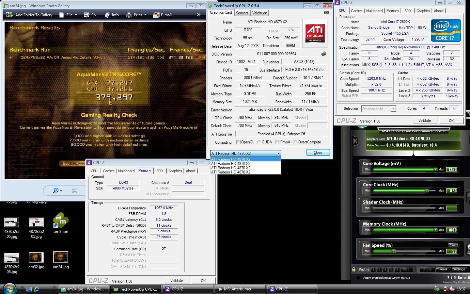Image resolution: width=470 pixels, height=294 pixels.
Task: Click the Fit to window icon in Photo Gallery
Action: coord(75,190)
